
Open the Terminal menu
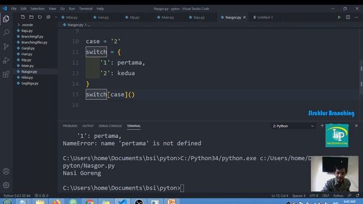point(86,8)
